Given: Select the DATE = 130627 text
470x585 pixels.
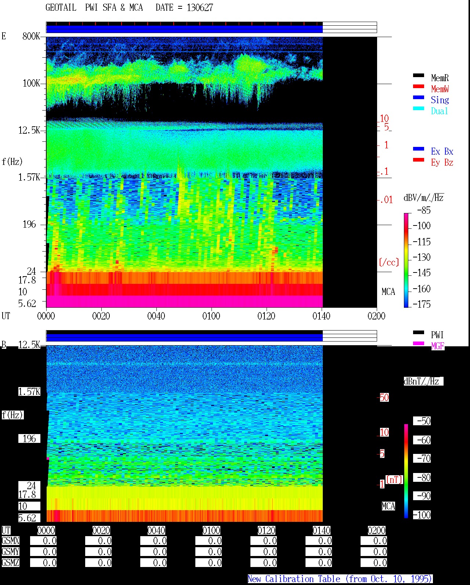Looking at the screenshot, I should click(184, 8).
